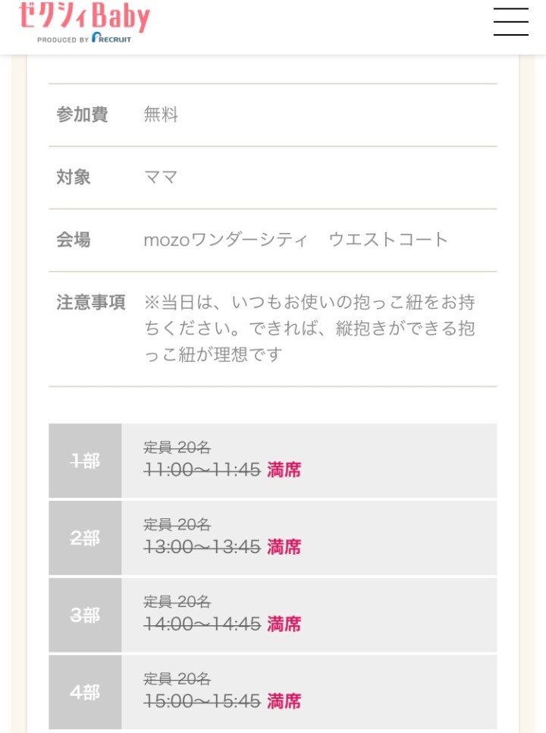Click the 会場 row label
This screenshot has width=546, height=733.
pos(74,240)
